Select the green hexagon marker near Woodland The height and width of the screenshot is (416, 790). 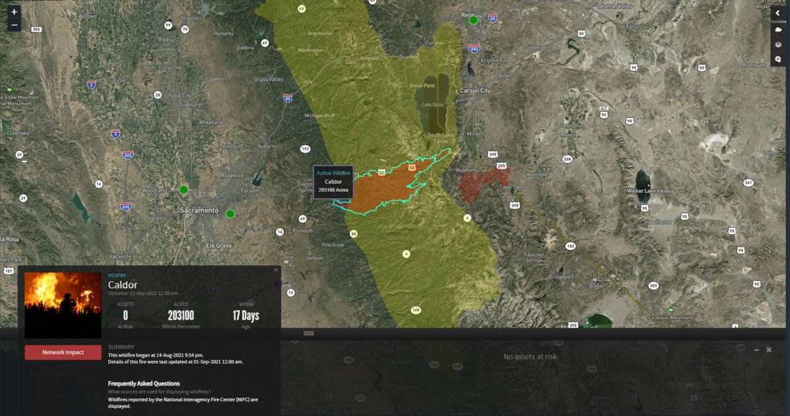coord(184,190)
